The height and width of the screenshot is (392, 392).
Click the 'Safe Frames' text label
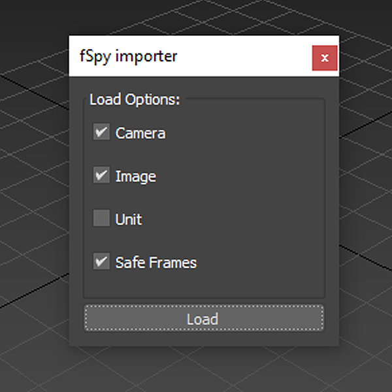[156, 263]
